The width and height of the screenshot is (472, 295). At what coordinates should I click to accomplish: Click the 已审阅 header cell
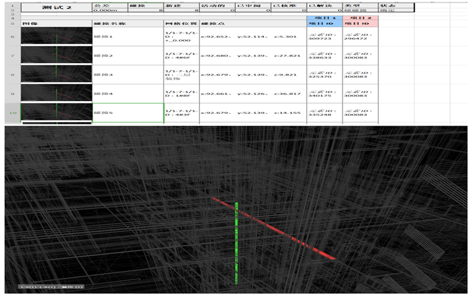tap(253, 5)
